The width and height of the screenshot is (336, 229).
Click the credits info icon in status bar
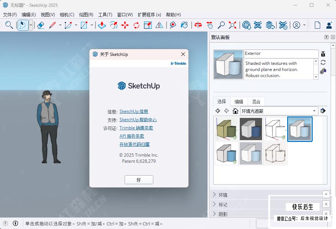[15, 223]
